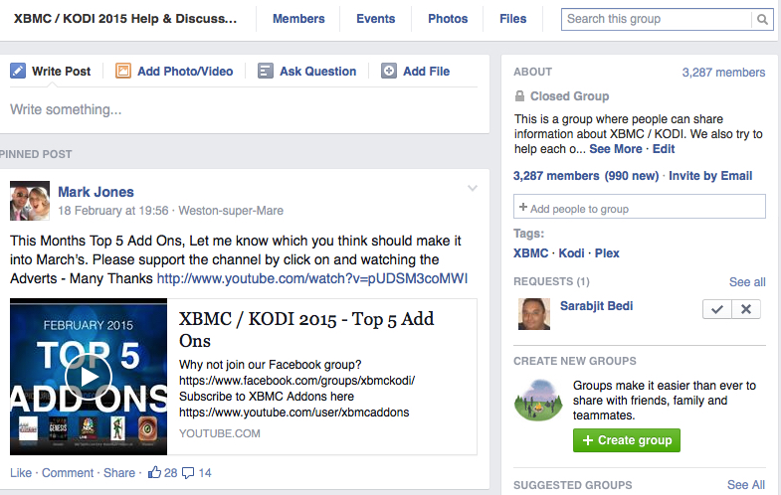Click the Kodi tag

(571, 253)
